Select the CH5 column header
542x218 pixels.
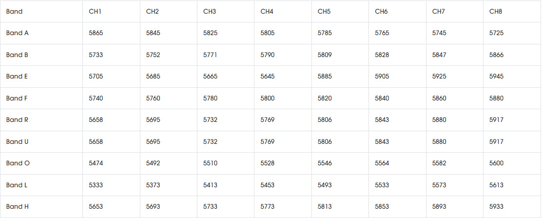pyautogui.click(x=324, y=11)
